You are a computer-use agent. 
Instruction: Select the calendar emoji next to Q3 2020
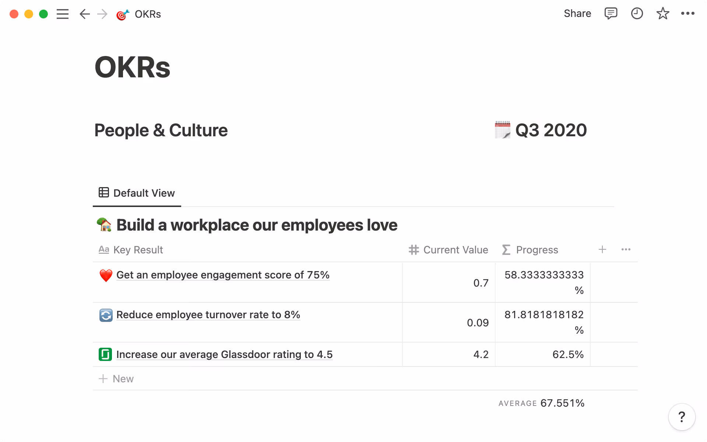point(503,130)
